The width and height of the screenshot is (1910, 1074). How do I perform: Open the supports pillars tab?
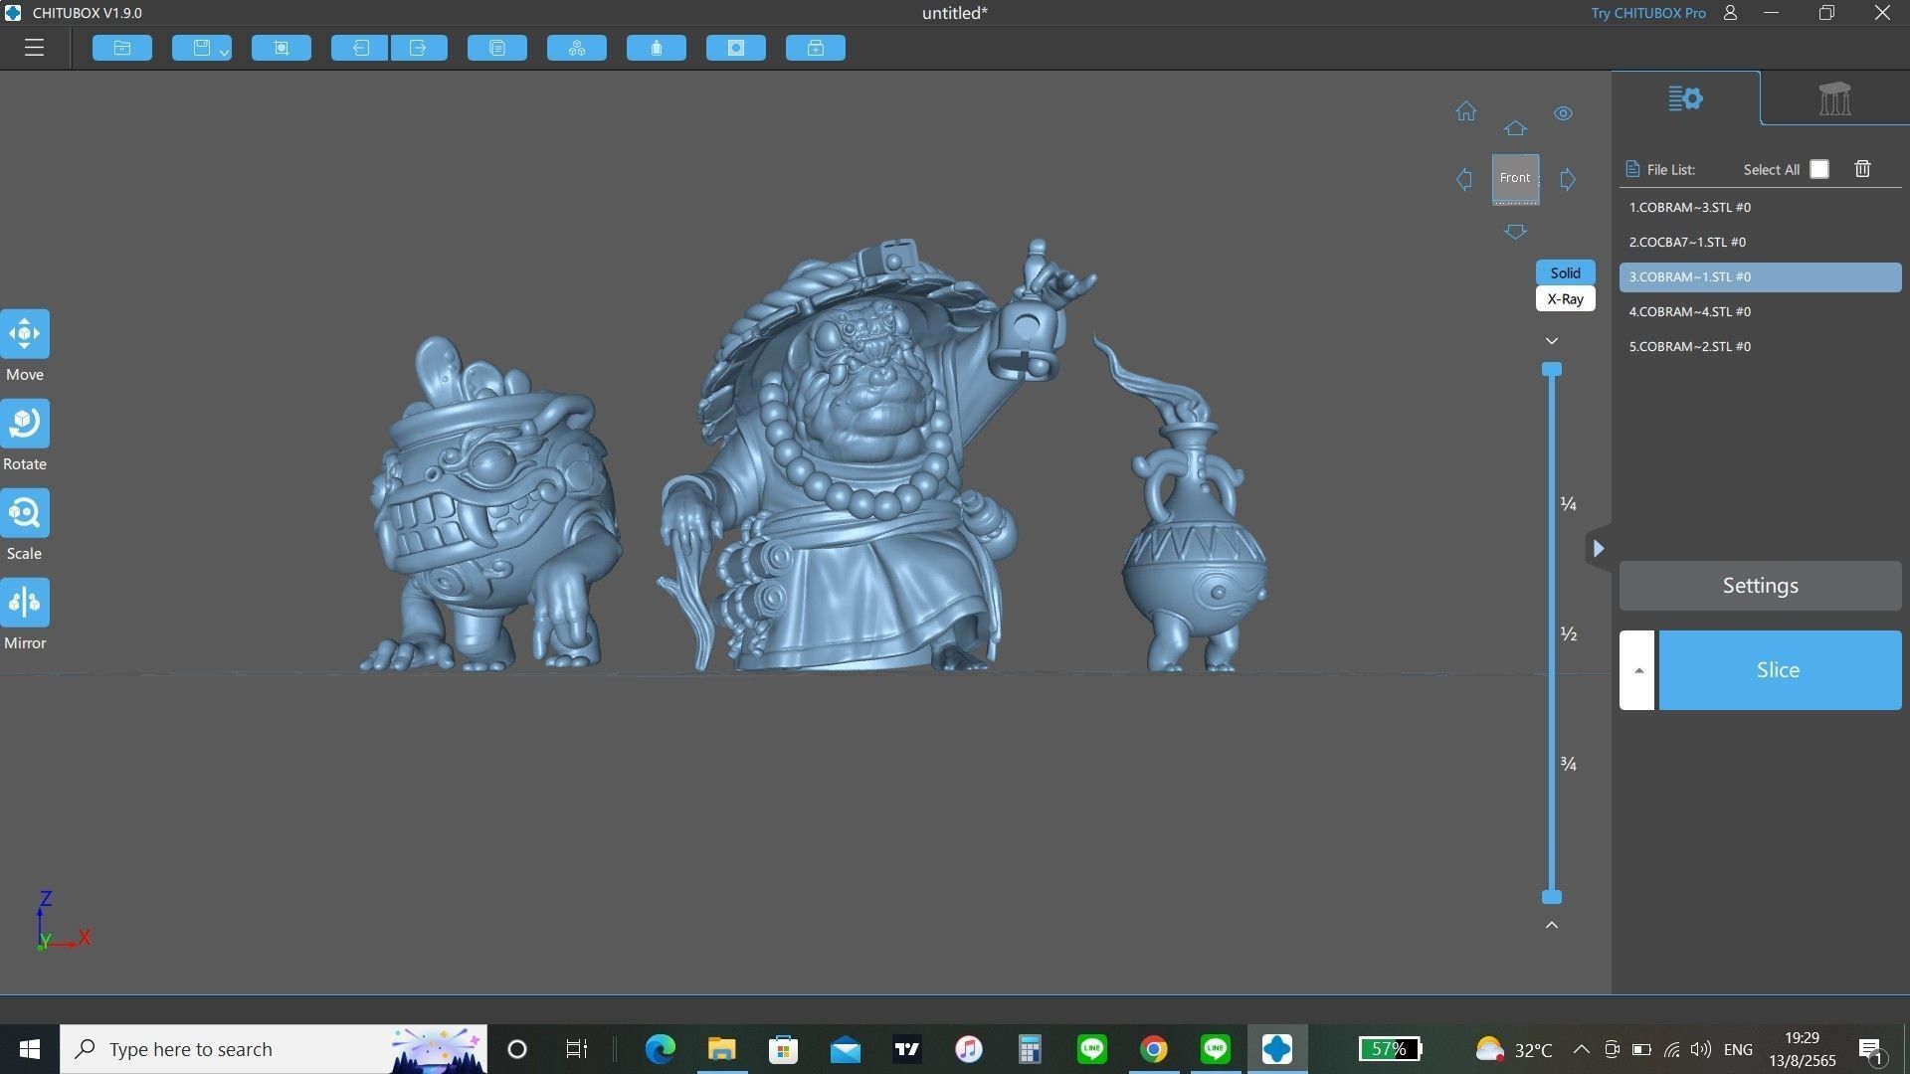tap(1834, 98)
